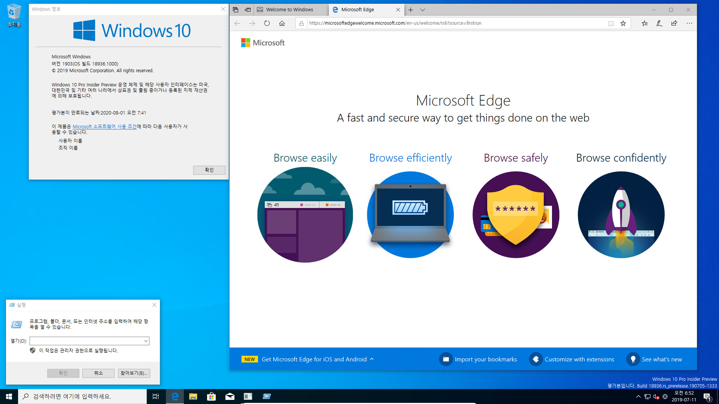Switch to the Welcome to Windows tab
This screenshot has width=719, height=404.
(291, 10)
